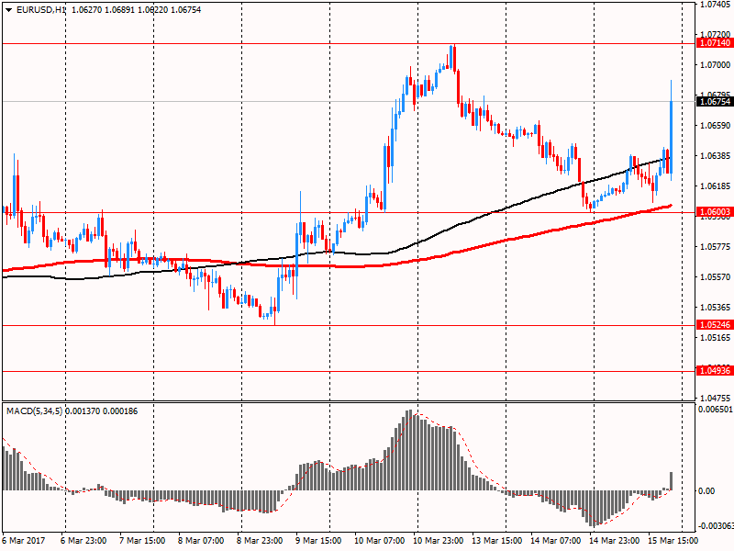
Task: Click the 1.06385 price axis label
Action: point(716,156)
